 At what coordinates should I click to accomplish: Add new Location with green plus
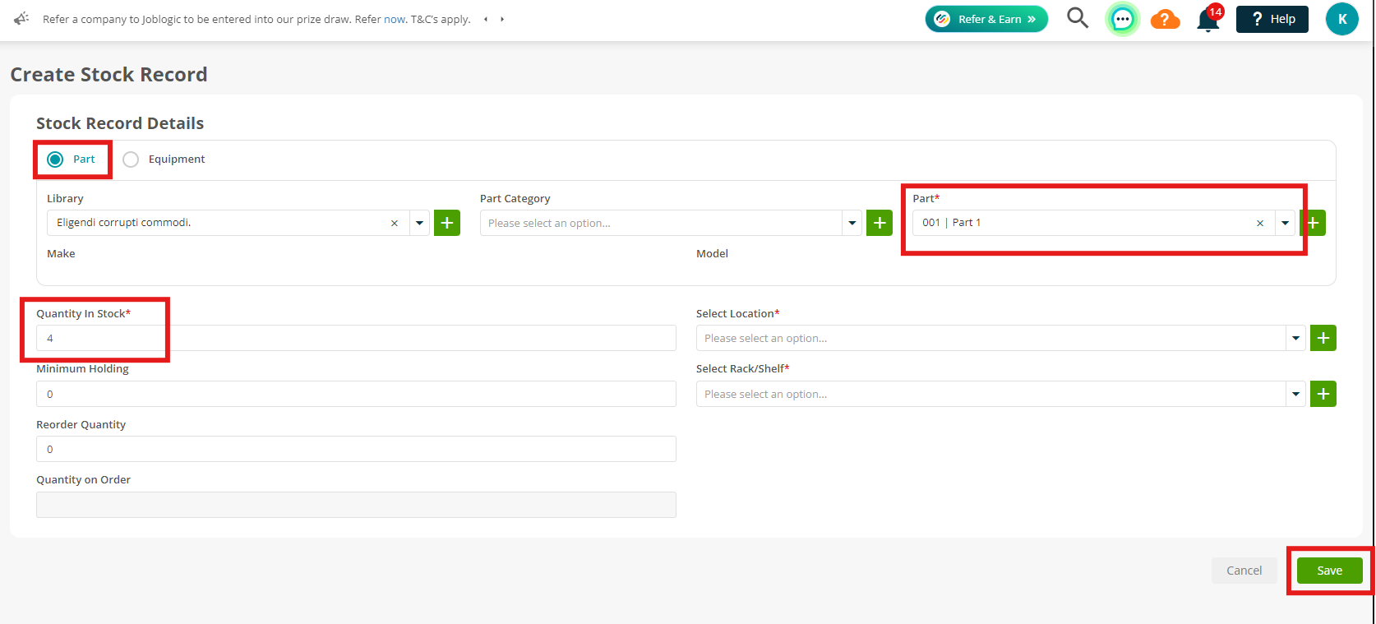click(x=1323, y=338)
